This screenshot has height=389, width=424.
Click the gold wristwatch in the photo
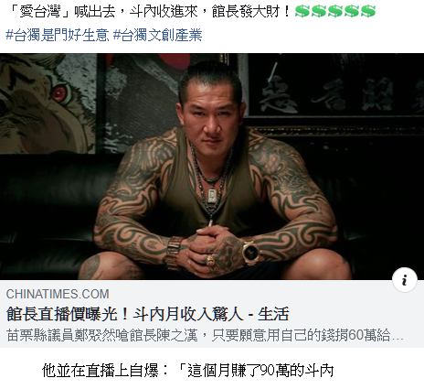[251, 251]
